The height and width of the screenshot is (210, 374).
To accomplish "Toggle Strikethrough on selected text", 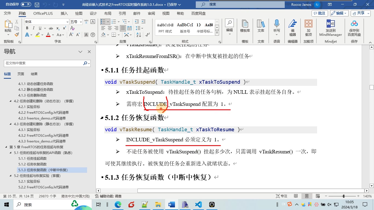I will click(51, 28).
